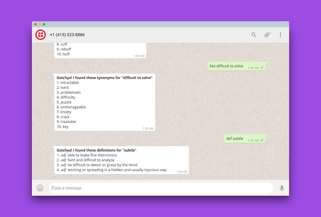Click heading about synonyms for "difficult to solve"
The image size is (321, 217).
click(x=104, y=78)
